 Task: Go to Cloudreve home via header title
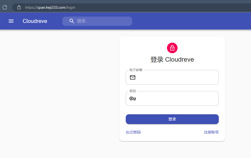[35, 21]
